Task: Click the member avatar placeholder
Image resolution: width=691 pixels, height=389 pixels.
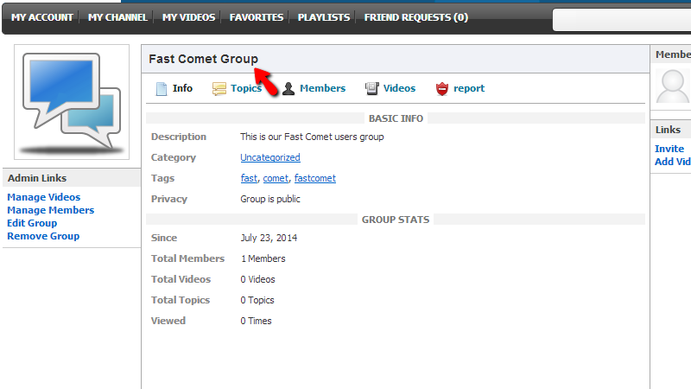Action: point(673,86)
